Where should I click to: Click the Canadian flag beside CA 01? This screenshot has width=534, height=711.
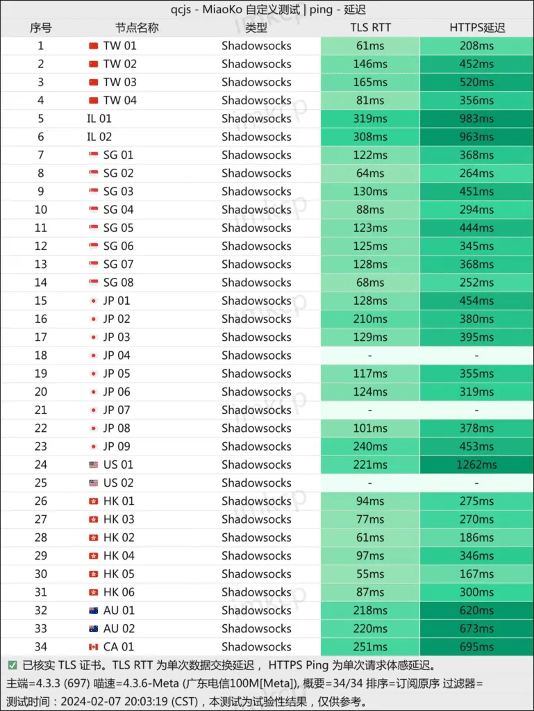point(94,647)
